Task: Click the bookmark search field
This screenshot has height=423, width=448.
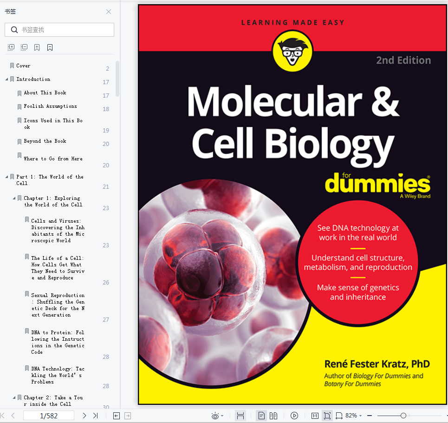Action: (x=59, y=30)
